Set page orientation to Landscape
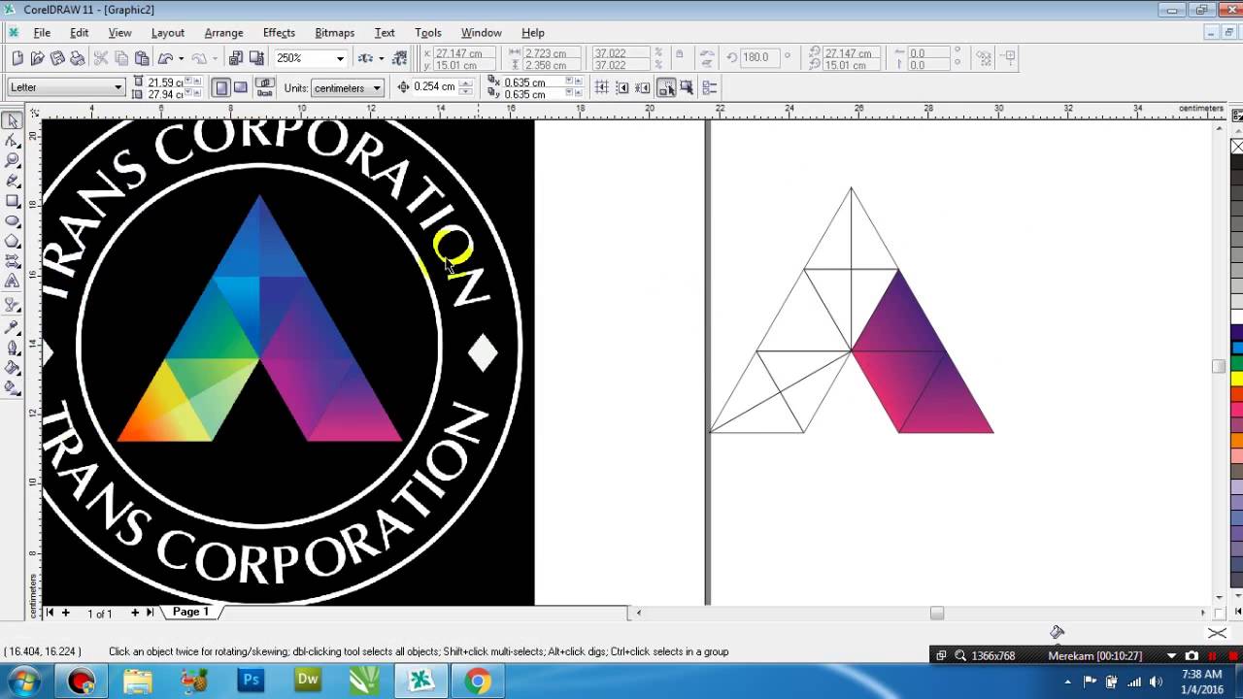The width and height of the screenshot is (1243, 699). [x=241, y=87]
